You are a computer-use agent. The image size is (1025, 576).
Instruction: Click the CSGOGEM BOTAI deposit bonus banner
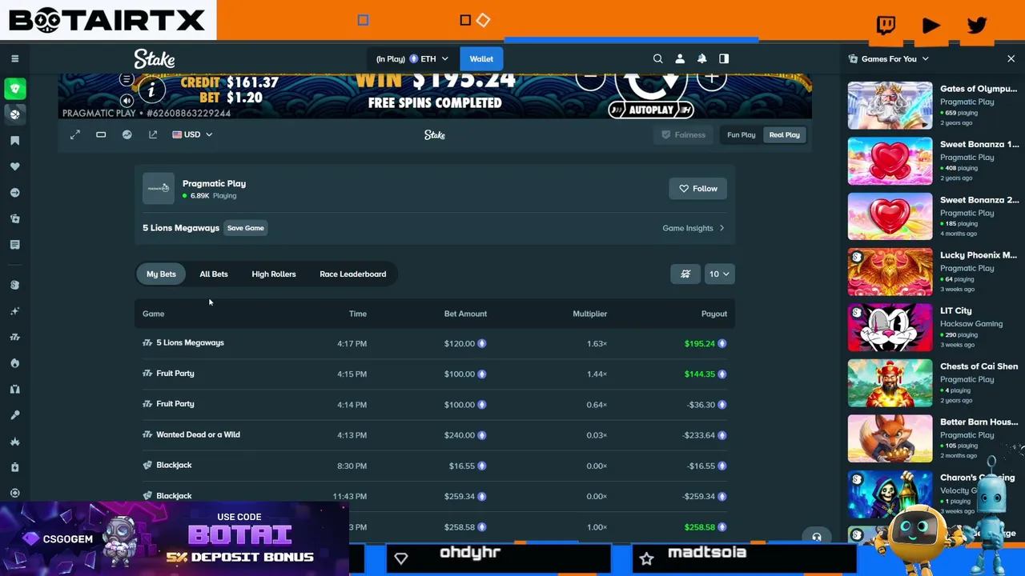(x=175, y=538)
